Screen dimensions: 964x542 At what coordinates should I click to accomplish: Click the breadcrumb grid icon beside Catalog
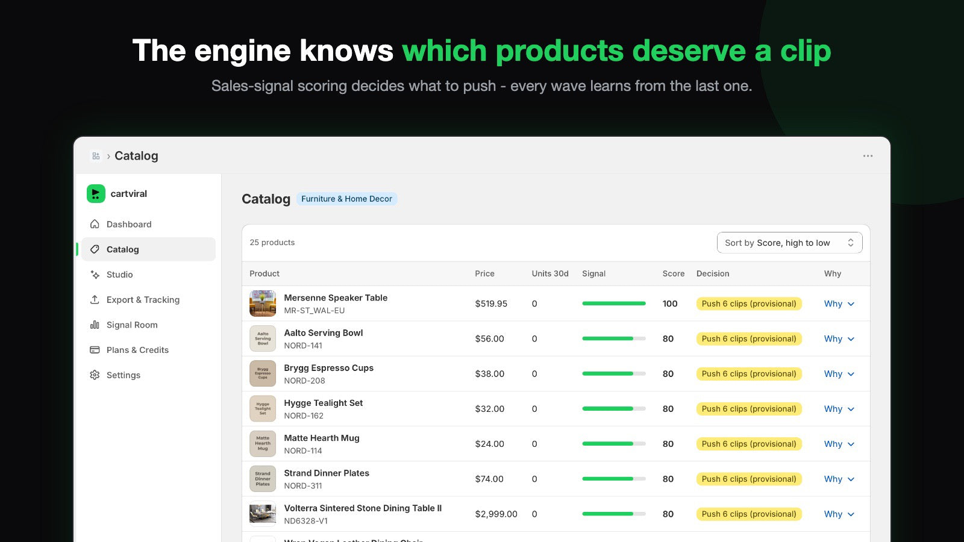click(96, 156)
